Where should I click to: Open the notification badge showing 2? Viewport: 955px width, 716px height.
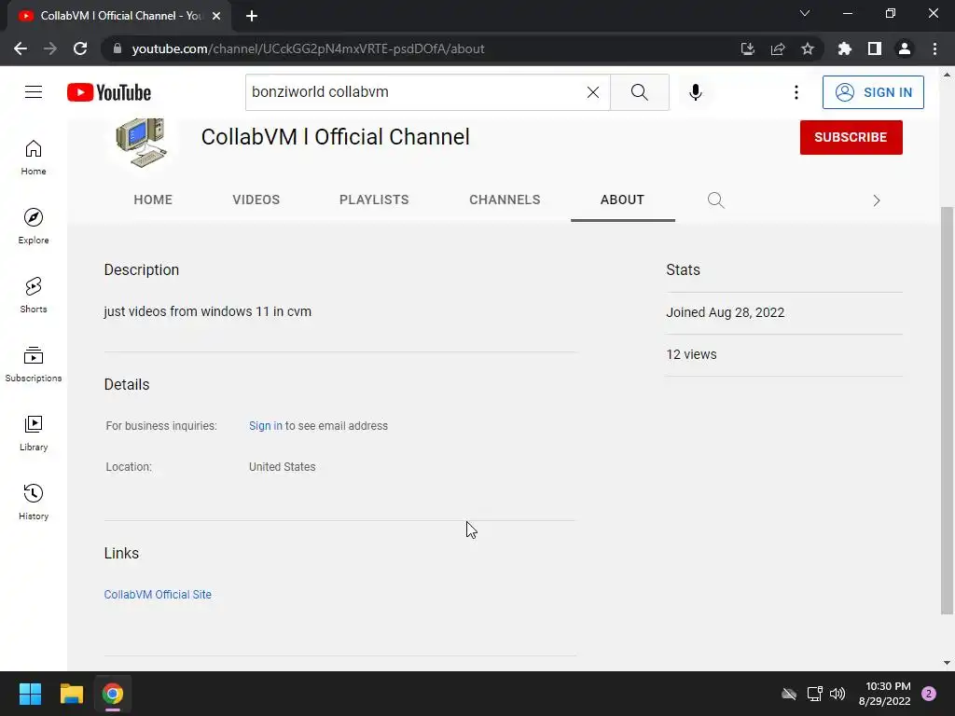pos(929,694)
